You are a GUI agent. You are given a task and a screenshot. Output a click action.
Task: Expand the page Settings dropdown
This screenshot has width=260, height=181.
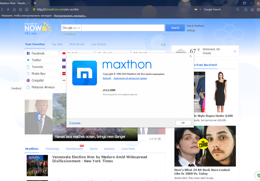(192, 31)
